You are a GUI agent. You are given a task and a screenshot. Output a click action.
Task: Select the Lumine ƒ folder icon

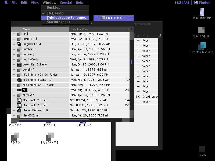(19, 54)
